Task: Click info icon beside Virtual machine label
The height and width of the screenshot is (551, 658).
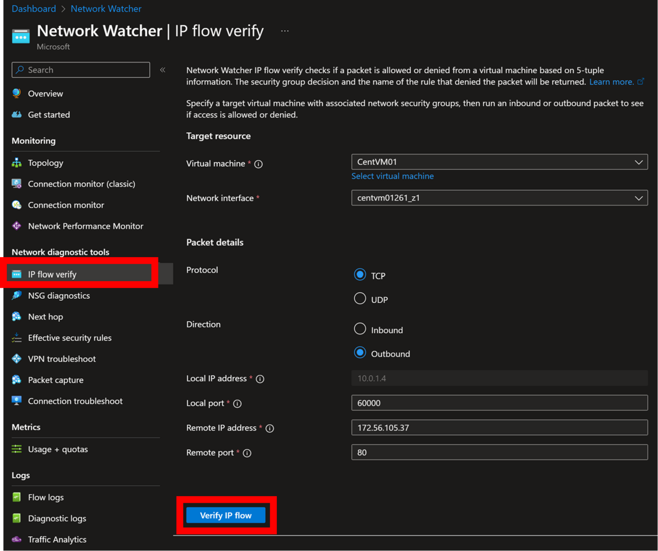Action: [x=258, y=164]
